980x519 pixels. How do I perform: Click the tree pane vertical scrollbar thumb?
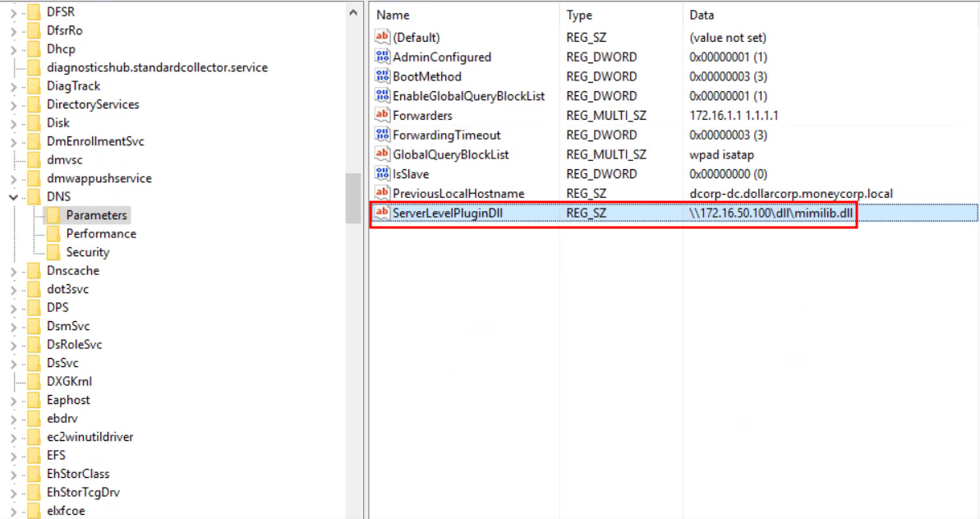click(x=353, y=198)
